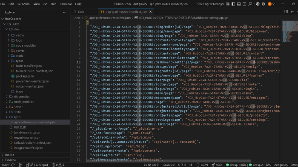
Task: Click the Group 1: 80% status indicator
Action: click(236, 165)
